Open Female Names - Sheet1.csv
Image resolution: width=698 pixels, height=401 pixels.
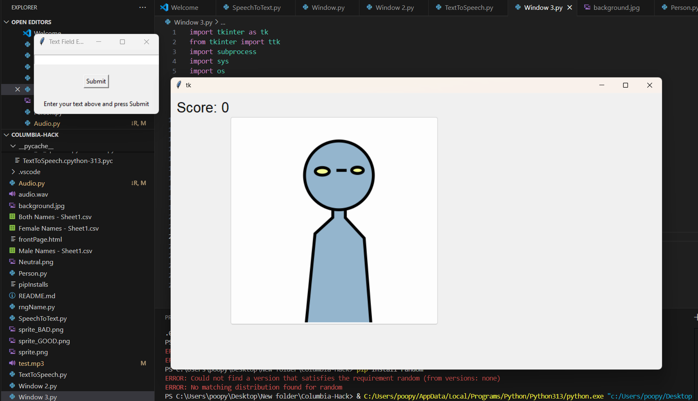click(59, 228)
